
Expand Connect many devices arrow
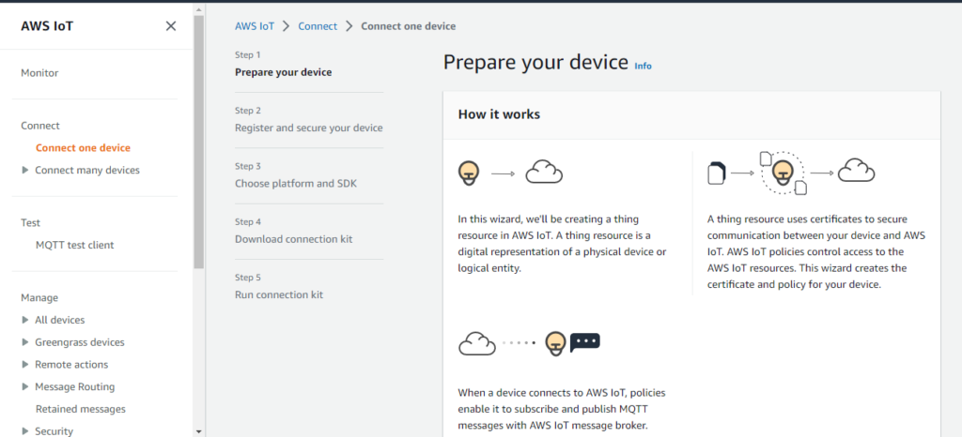click(x=25, y=170)
